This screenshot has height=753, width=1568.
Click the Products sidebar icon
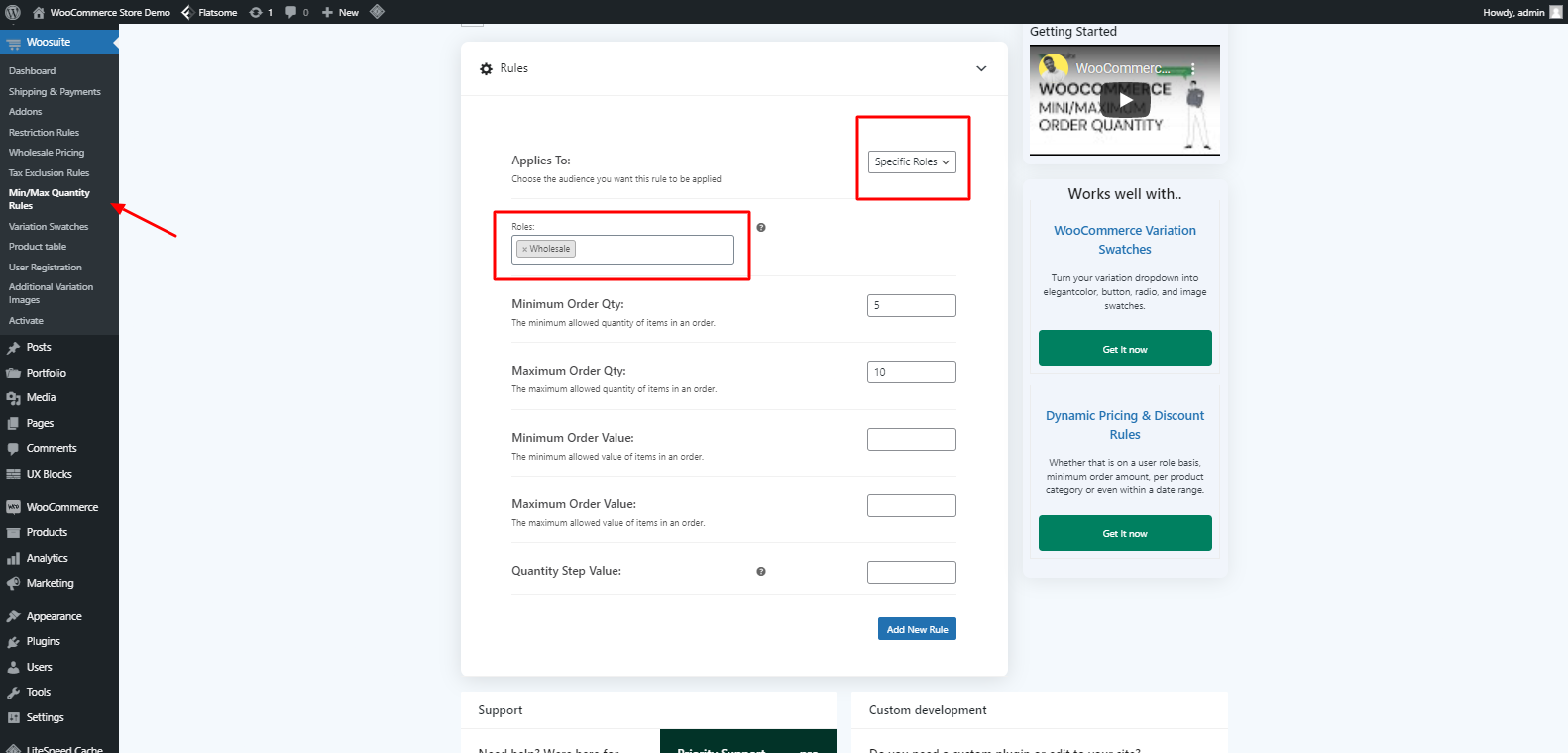tap(13, 533)
